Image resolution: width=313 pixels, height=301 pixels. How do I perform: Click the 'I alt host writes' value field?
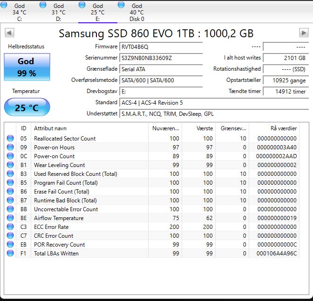point(285,58)
